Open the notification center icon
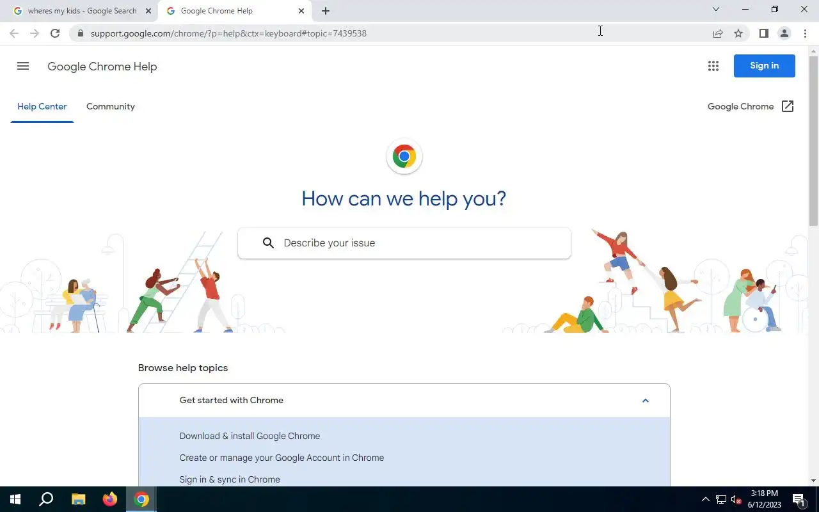The width and height of the screenshot is (819, 512). (x=799, y=499)
